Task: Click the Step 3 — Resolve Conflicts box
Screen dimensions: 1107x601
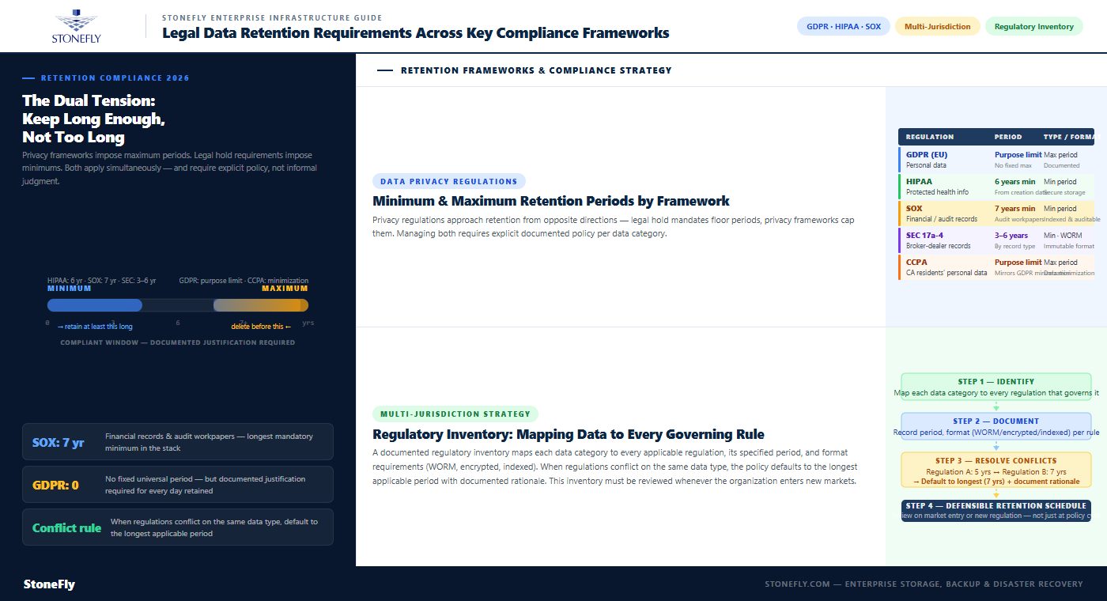Action: [x=996, y=471]
